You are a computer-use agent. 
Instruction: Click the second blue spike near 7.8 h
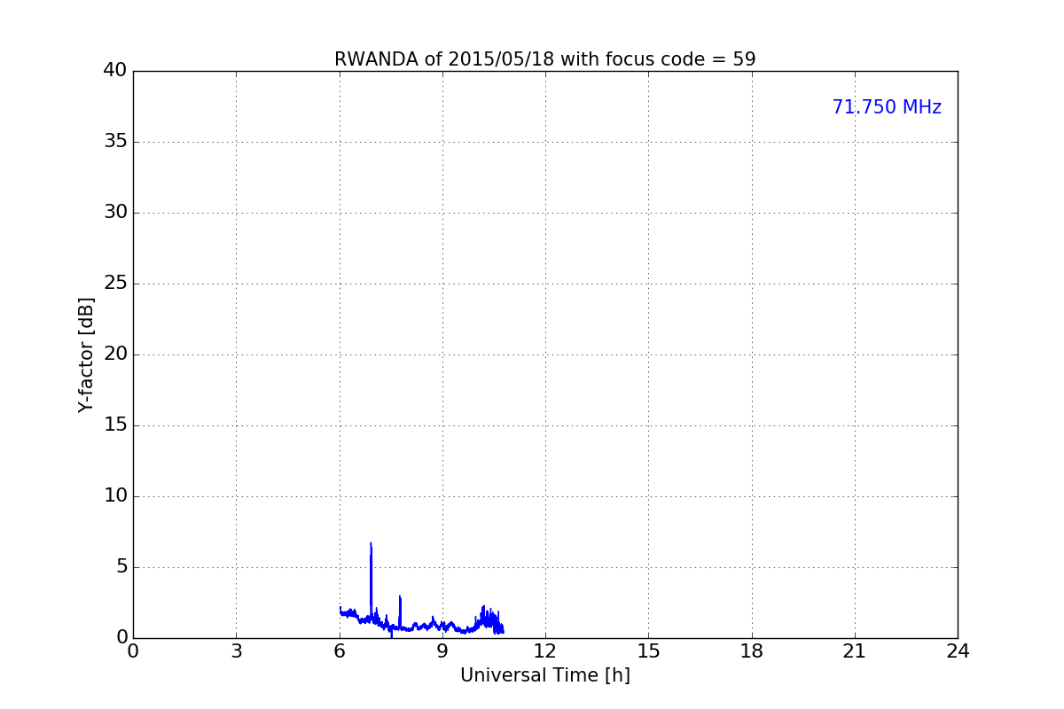(400, 612)
